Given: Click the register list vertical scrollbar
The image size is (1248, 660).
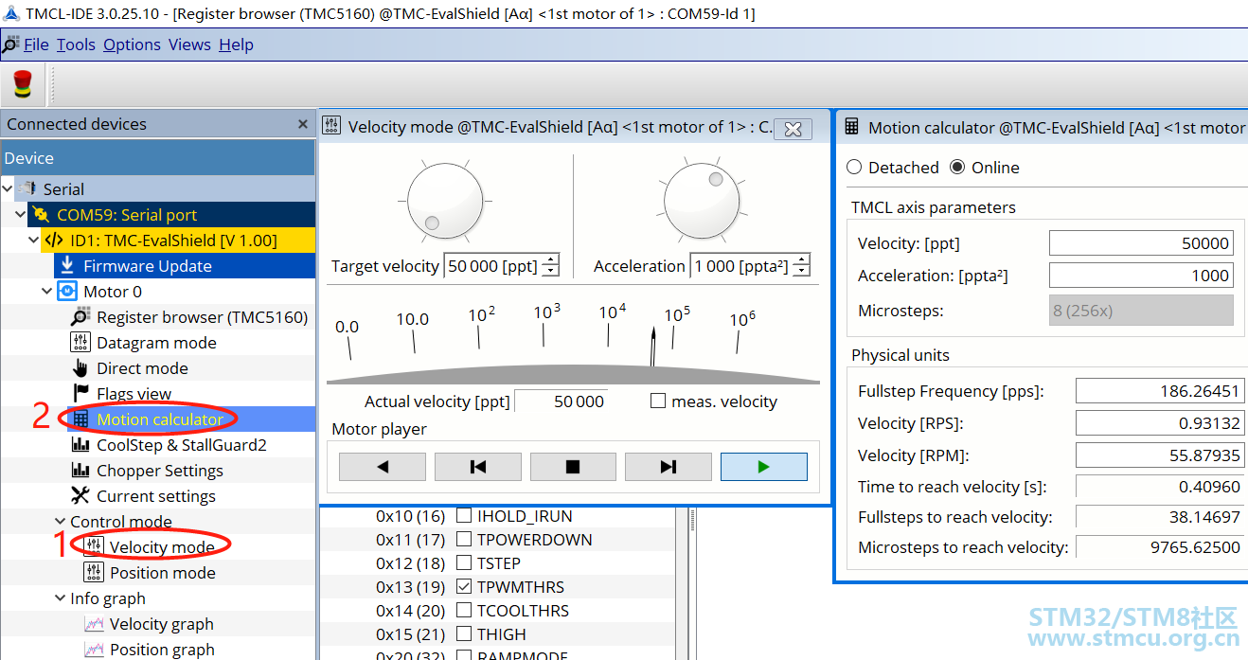Looking at the screenshot, I should pos(682,582).
